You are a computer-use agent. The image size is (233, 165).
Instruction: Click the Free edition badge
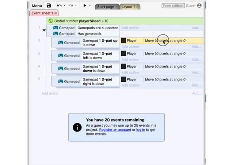point(173,5)
